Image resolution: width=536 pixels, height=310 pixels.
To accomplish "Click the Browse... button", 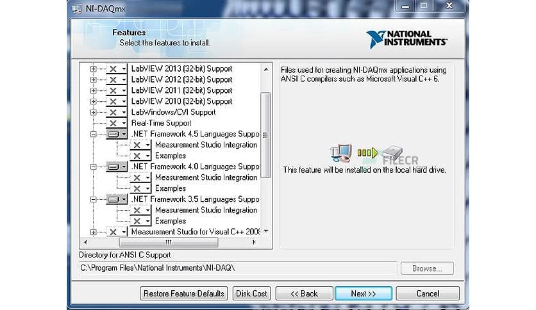I will 427,269.
